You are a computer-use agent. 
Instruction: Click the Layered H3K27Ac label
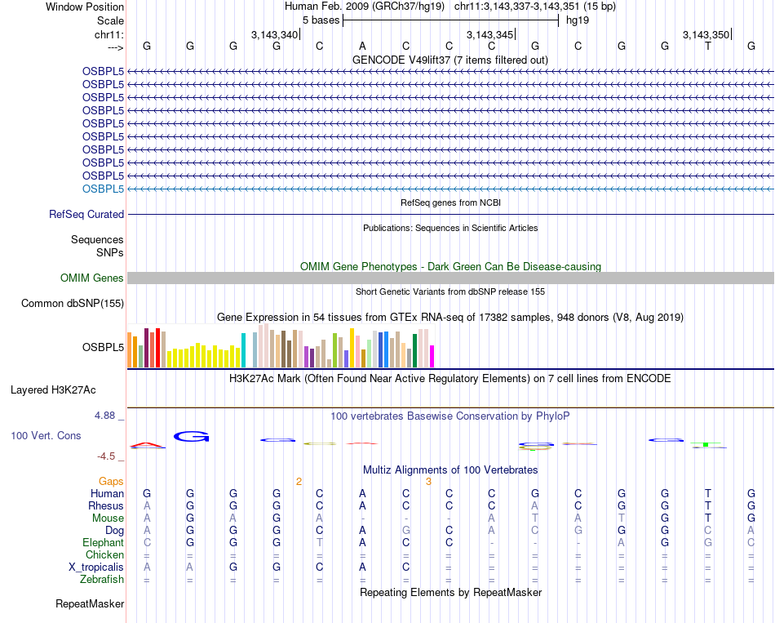(x=53, y=390)
